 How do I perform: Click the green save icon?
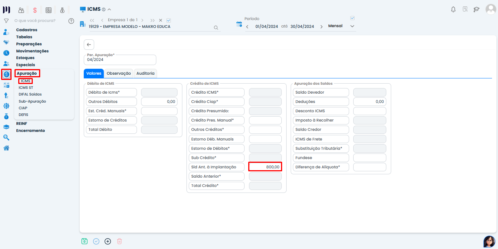coord(84,241)
